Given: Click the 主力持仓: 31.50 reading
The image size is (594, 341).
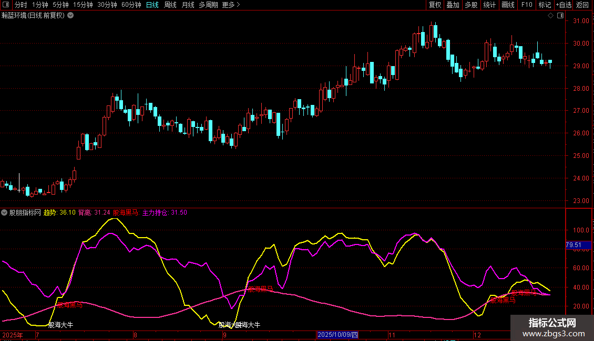Looking at the screenshot, I should 165,212.
